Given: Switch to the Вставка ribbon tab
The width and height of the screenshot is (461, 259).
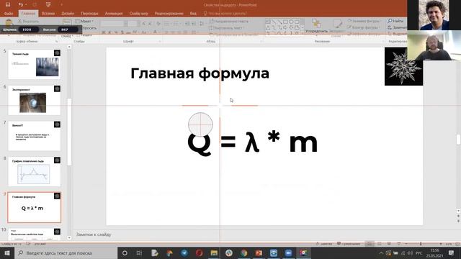Looking at the screenshot, I should pos(48,14).
